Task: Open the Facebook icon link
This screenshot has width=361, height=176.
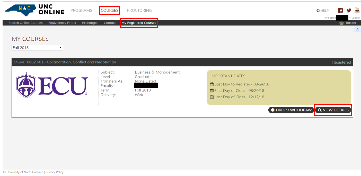Action: 340,11
